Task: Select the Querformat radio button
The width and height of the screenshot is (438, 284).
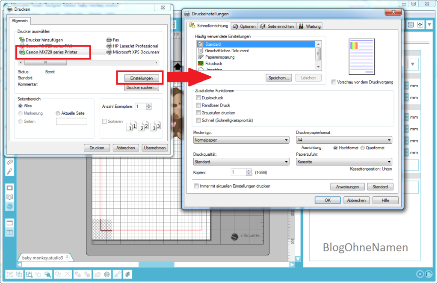Action: coord(362,148)
